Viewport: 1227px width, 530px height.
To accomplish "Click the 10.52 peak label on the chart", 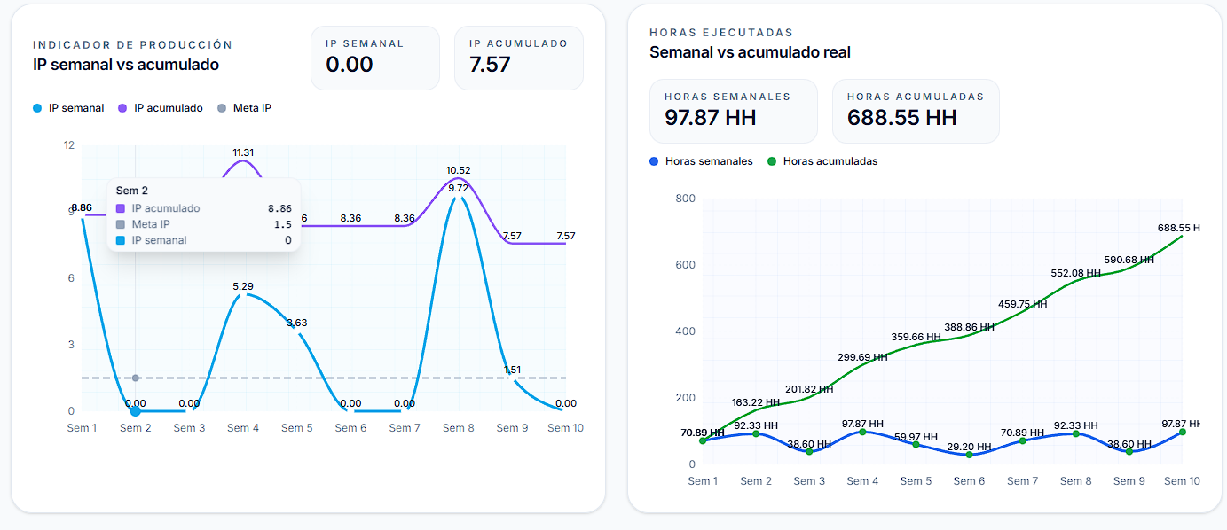I will [458, 168].
